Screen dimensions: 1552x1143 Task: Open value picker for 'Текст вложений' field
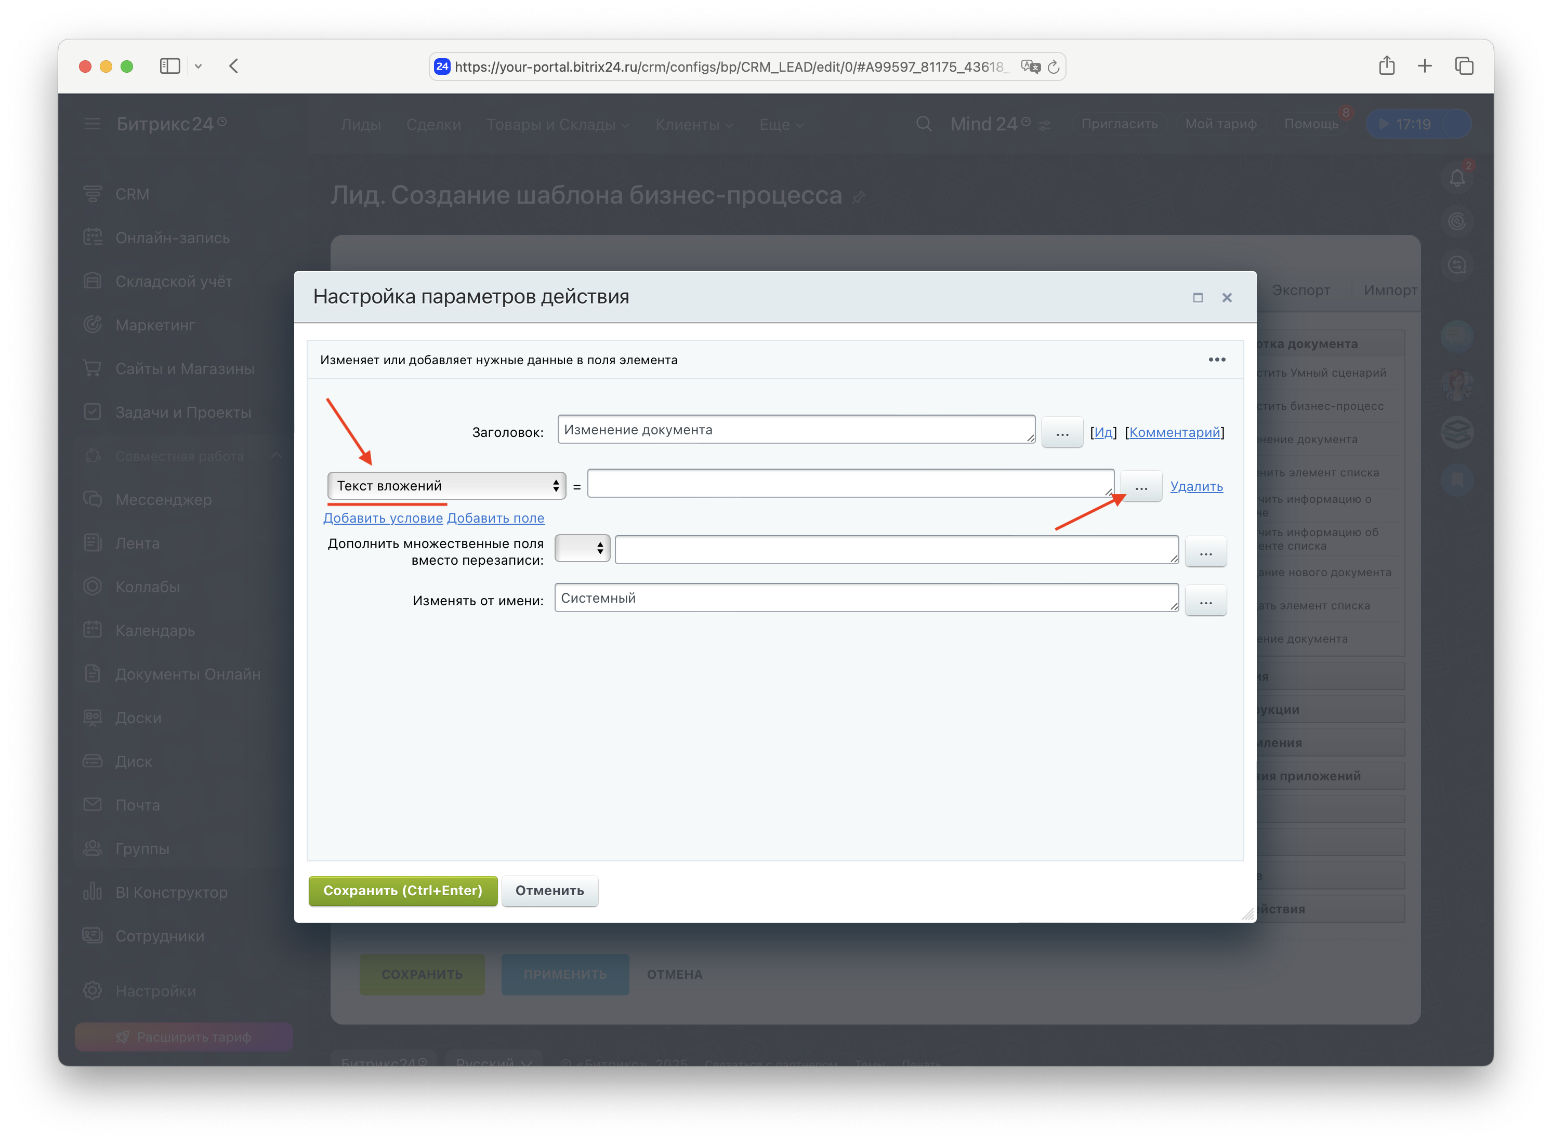(1140, 487)
